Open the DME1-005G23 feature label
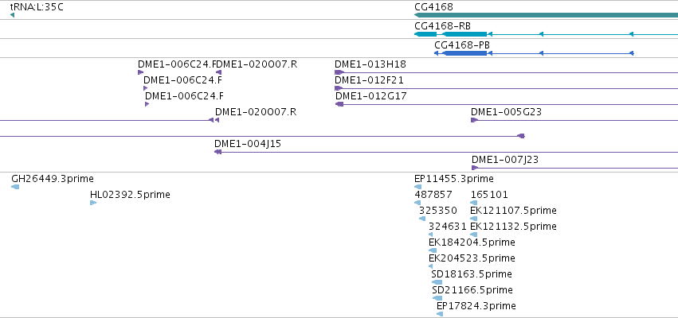678x318 pixels. tap(507, 112)
